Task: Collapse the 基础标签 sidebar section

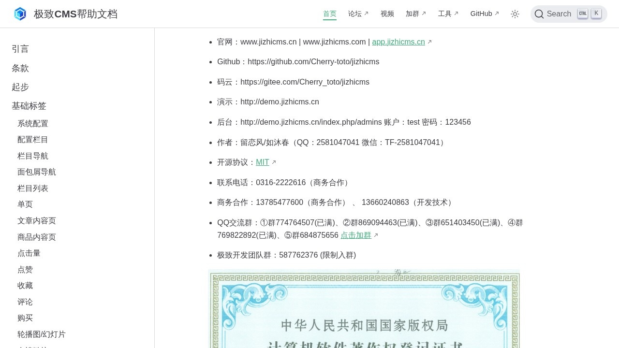Action: [29, 106]
